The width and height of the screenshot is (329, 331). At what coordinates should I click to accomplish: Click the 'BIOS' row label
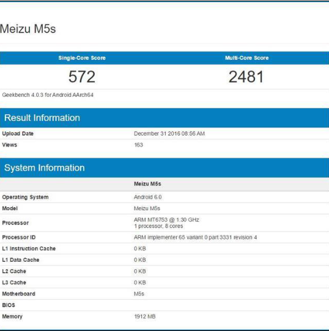point(9,305)
